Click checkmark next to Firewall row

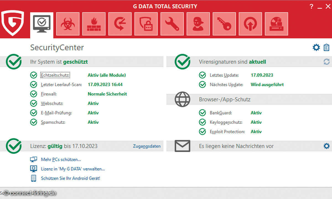pos(33,94)
